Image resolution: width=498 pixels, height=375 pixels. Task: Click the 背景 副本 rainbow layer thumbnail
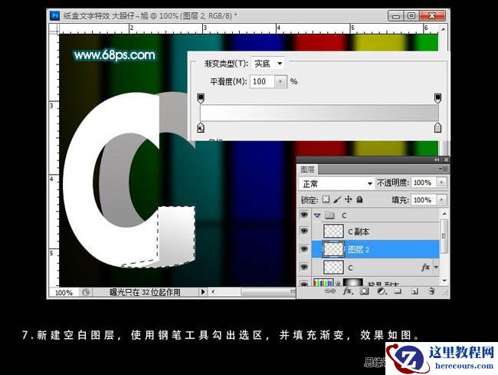pos(323,282)
